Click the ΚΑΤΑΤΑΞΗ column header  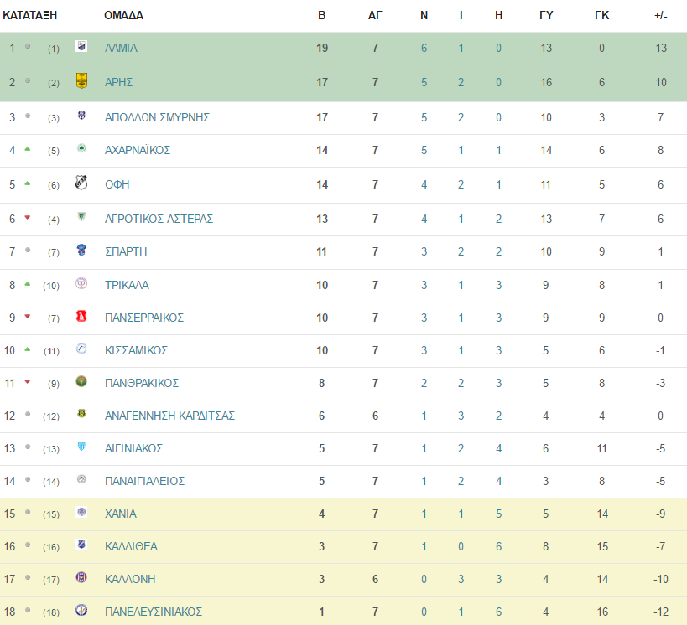(x=30, y=15)
